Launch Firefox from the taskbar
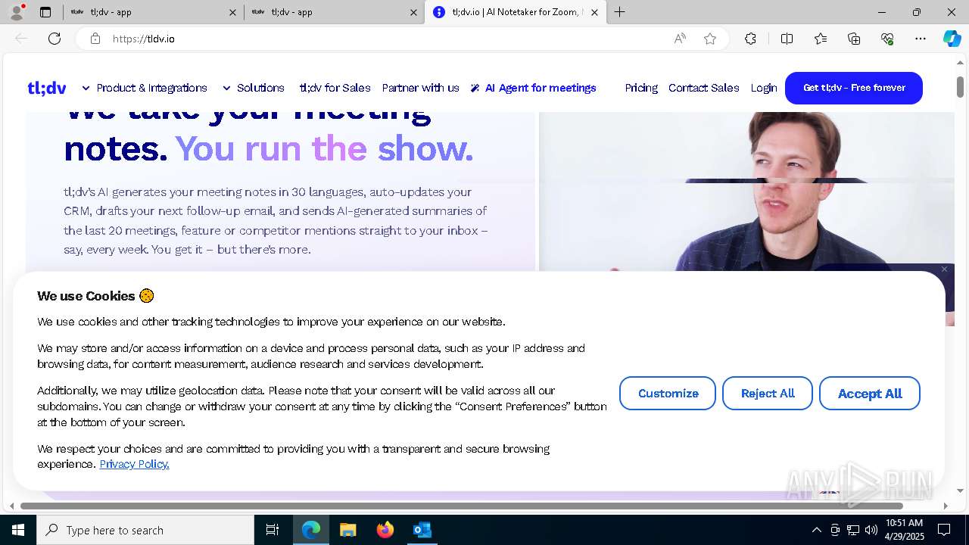The height and width of the screenshot is (545, 969). (x=385, y=530)
